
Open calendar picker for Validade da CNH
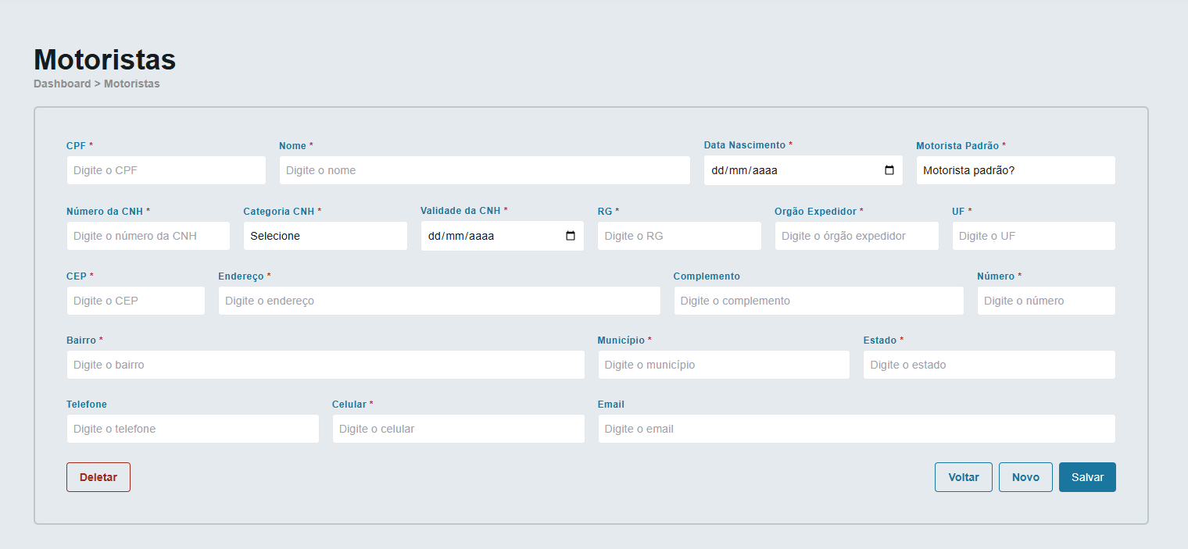[570, 236]
